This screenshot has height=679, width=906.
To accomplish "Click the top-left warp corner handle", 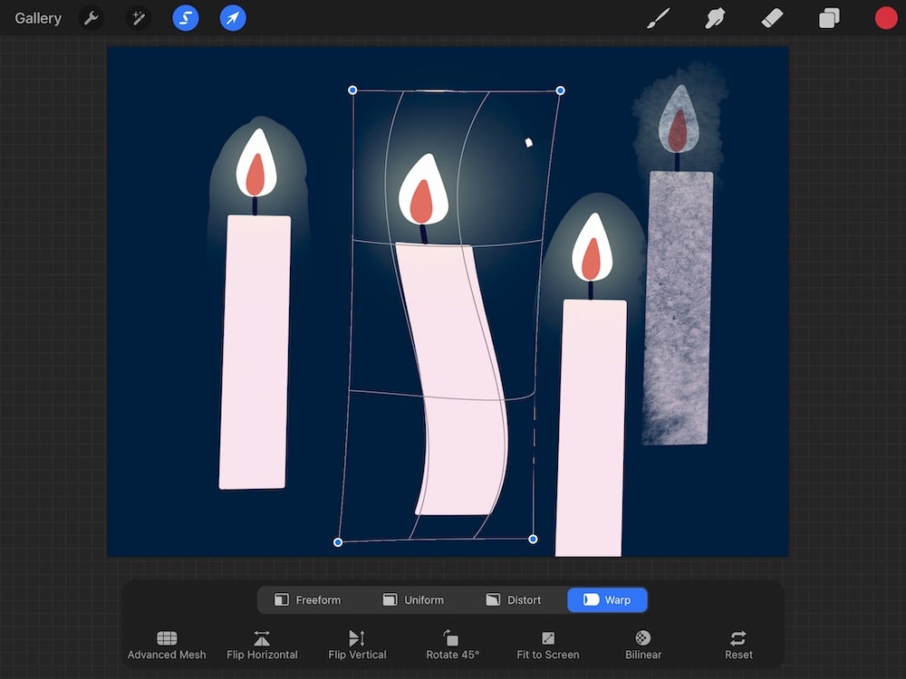I will click(352, 91).
